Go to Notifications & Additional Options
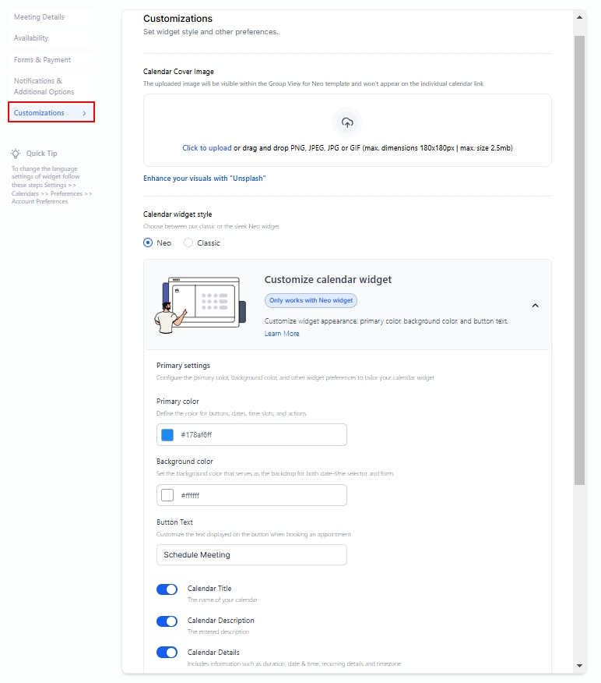This screenshot has width=601, height=683. (44, 87)
